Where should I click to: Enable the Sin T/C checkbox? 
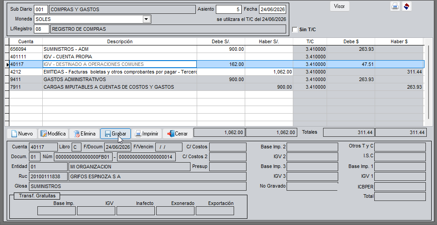pos(295,29)
